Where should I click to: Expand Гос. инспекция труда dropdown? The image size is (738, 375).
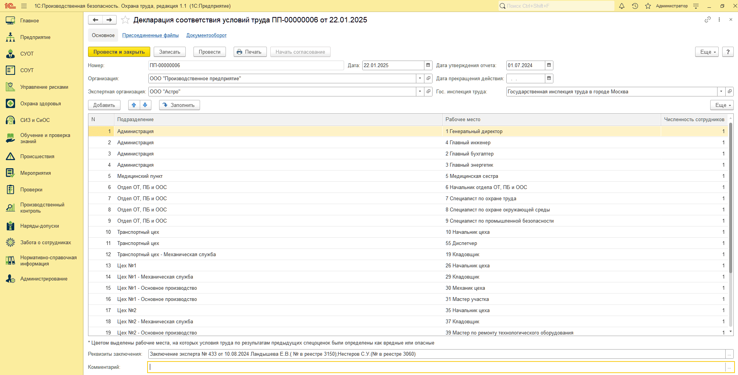coord(721,92)
